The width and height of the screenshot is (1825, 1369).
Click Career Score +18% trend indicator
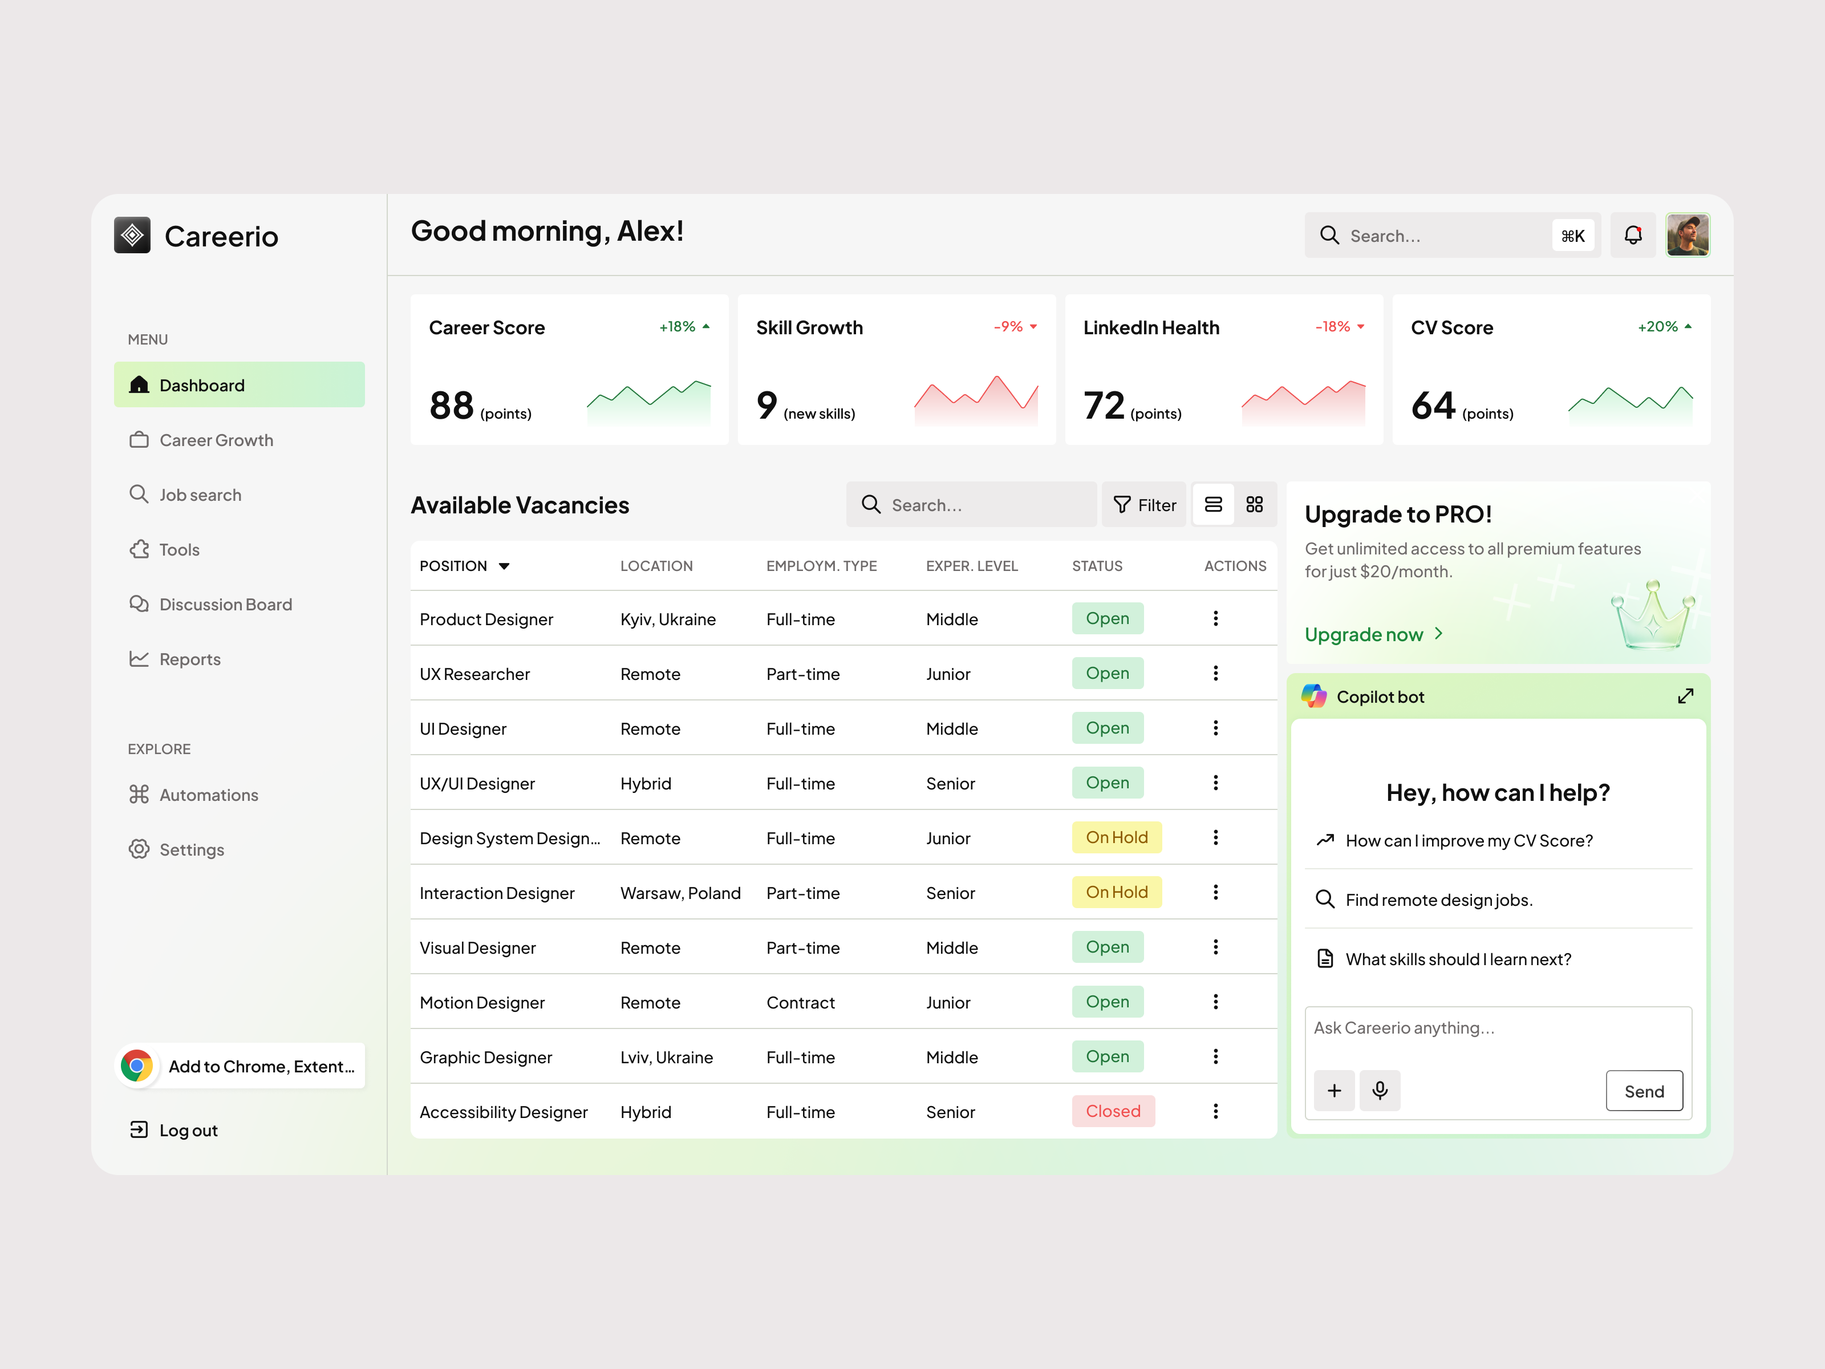coord(684,327)
